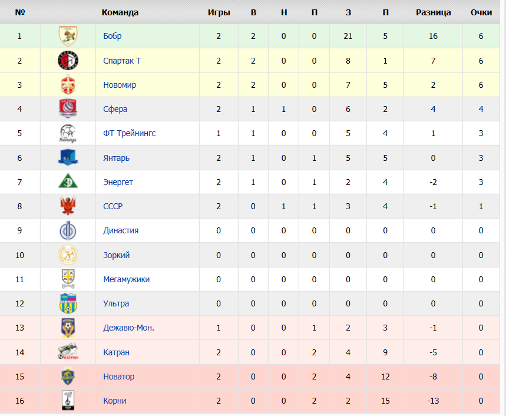Click the Очки column header
Screen dimensions: 506x416
coord(481,12)
